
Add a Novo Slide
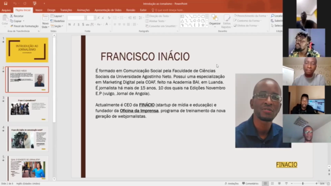point(45,21)
